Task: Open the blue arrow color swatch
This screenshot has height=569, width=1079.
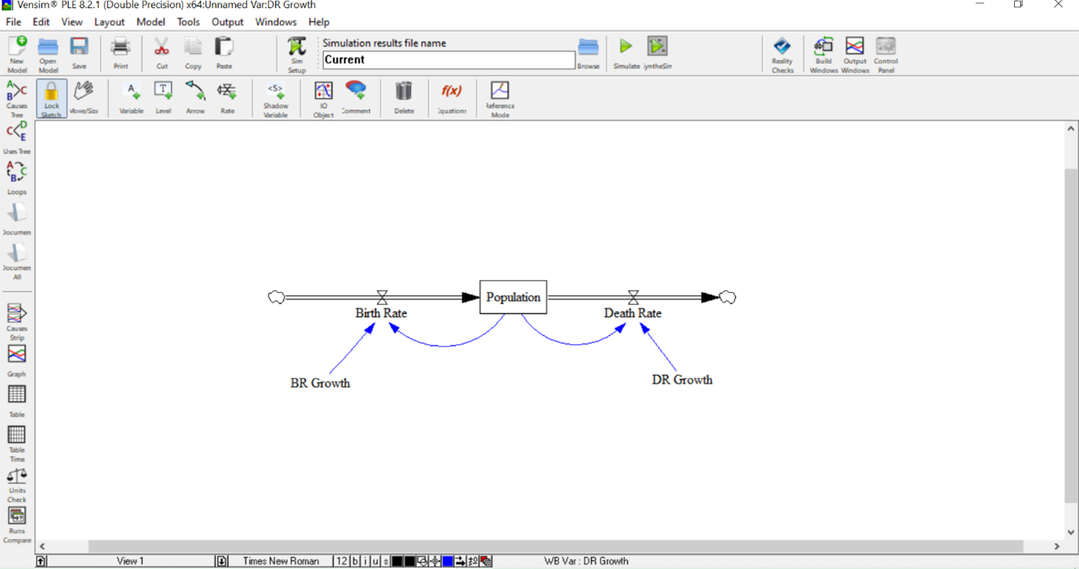Action: click(448, 561)
